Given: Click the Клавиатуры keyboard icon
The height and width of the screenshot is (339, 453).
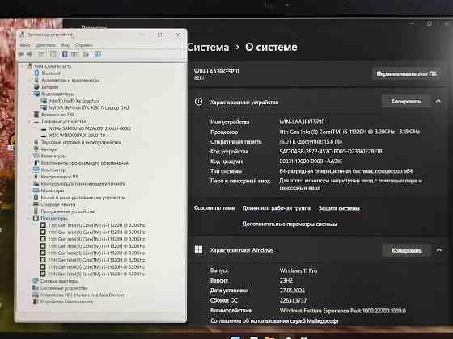Looking at the screenshot, I should [36, 156].
